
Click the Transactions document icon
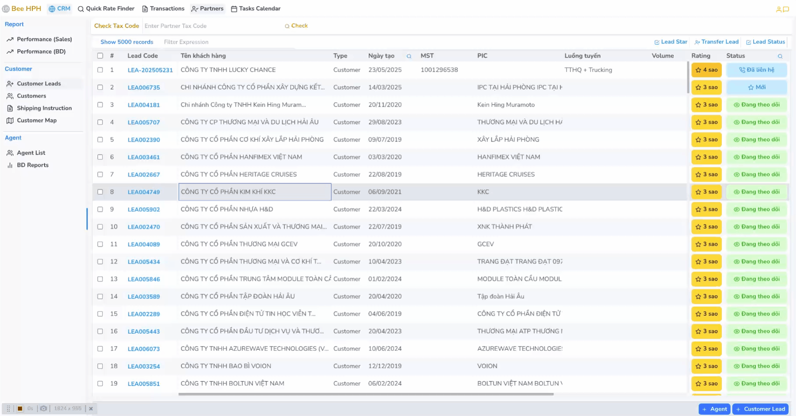point(145,9)
